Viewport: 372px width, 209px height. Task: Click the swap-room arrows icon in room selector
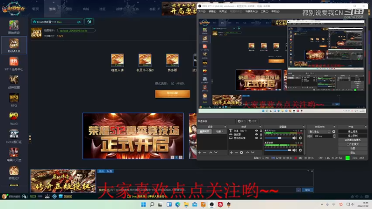click(79, 22)
